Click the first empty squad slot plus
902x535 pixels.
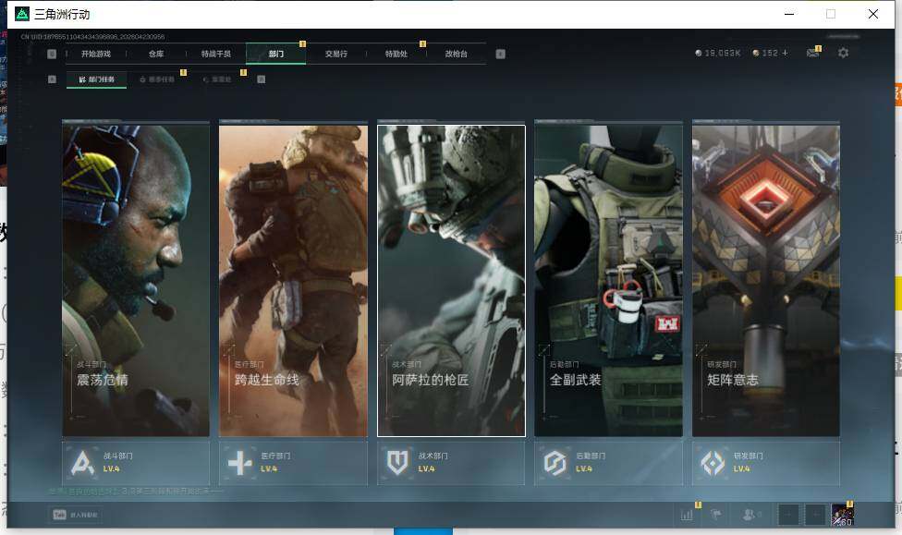coord(788,515)
